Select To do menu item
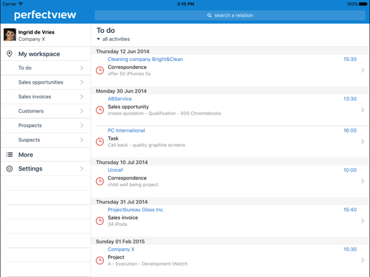 pos(46,68)
